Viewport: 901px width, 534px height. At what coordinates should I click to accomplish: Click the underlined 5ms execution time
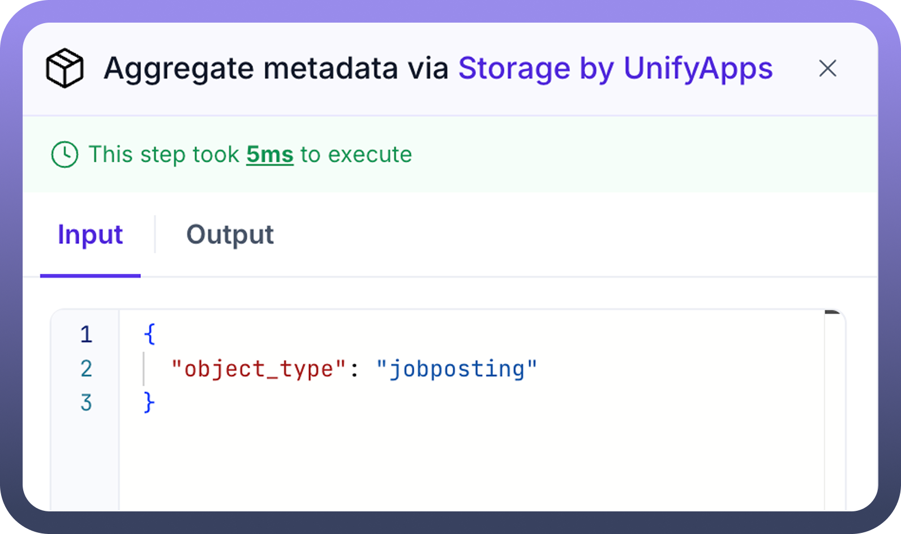tap(269, 154)
